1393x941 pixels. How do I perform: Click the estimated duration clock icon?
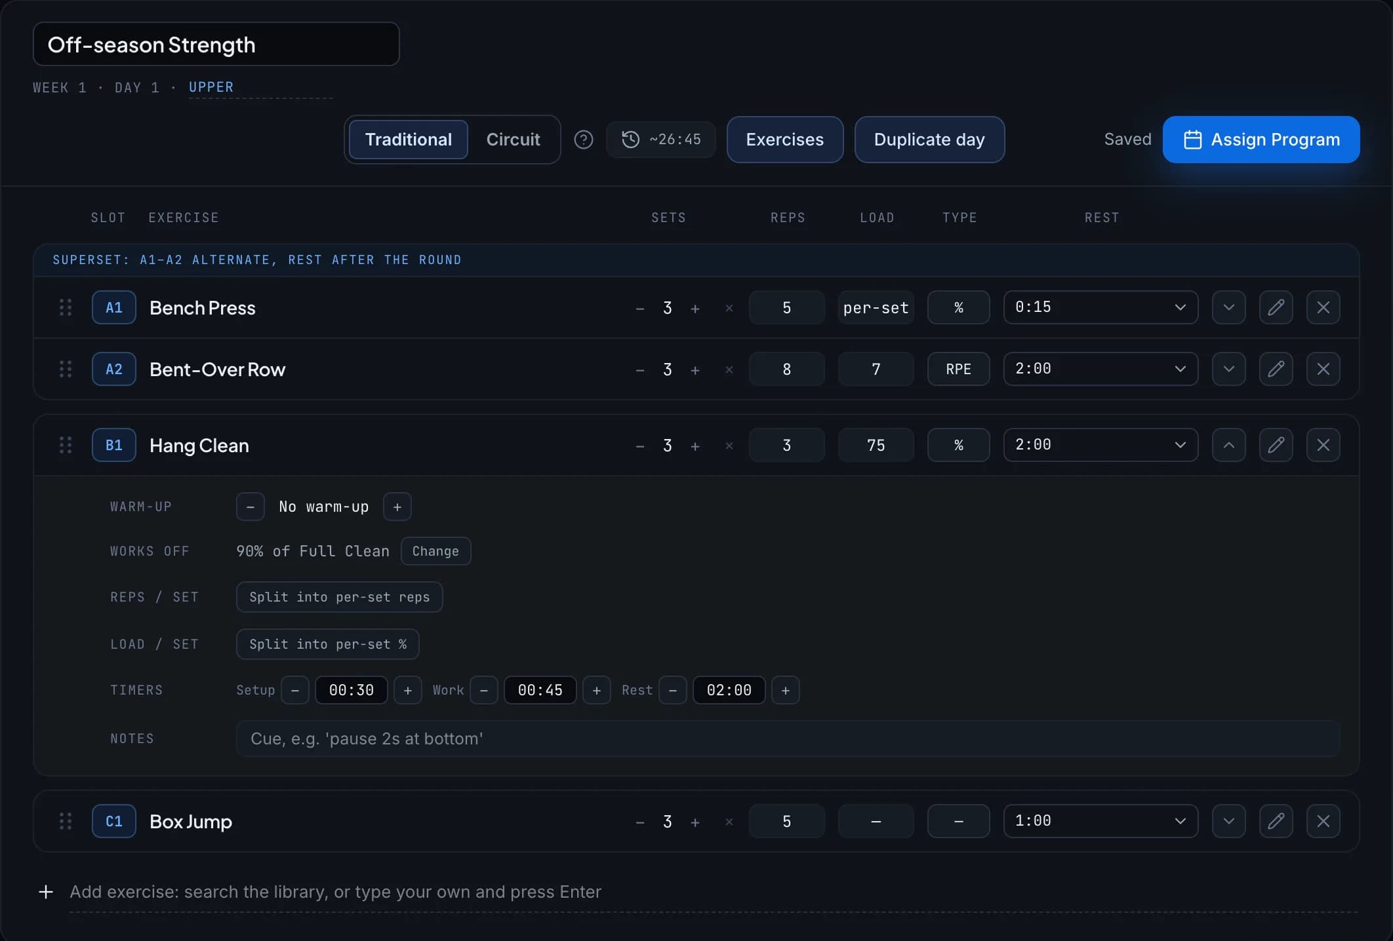tap(630, 140)
